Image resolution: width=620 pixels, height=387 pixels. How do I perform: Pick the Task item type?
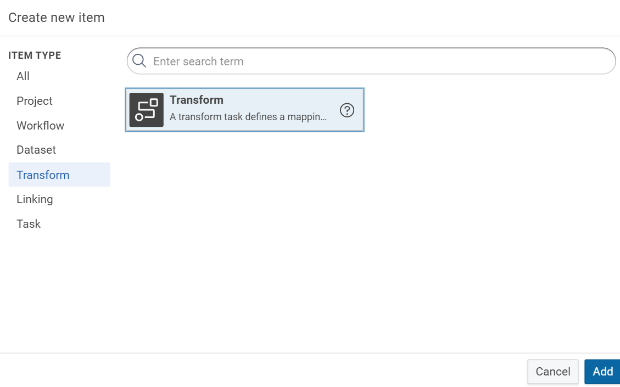click(x=29, y=224)
